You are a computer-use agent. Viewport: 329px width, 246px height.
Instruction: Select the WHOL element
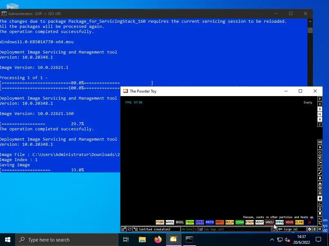[170, 222]
